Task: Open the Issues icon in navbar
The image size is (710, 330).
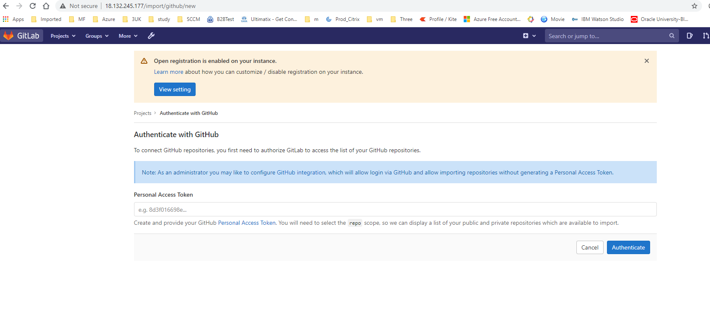Action: click(x=689, y=36)
